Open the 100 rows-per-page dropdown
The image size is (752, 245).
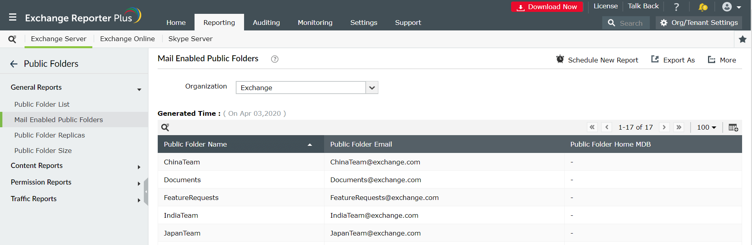(x=706, y=127)
